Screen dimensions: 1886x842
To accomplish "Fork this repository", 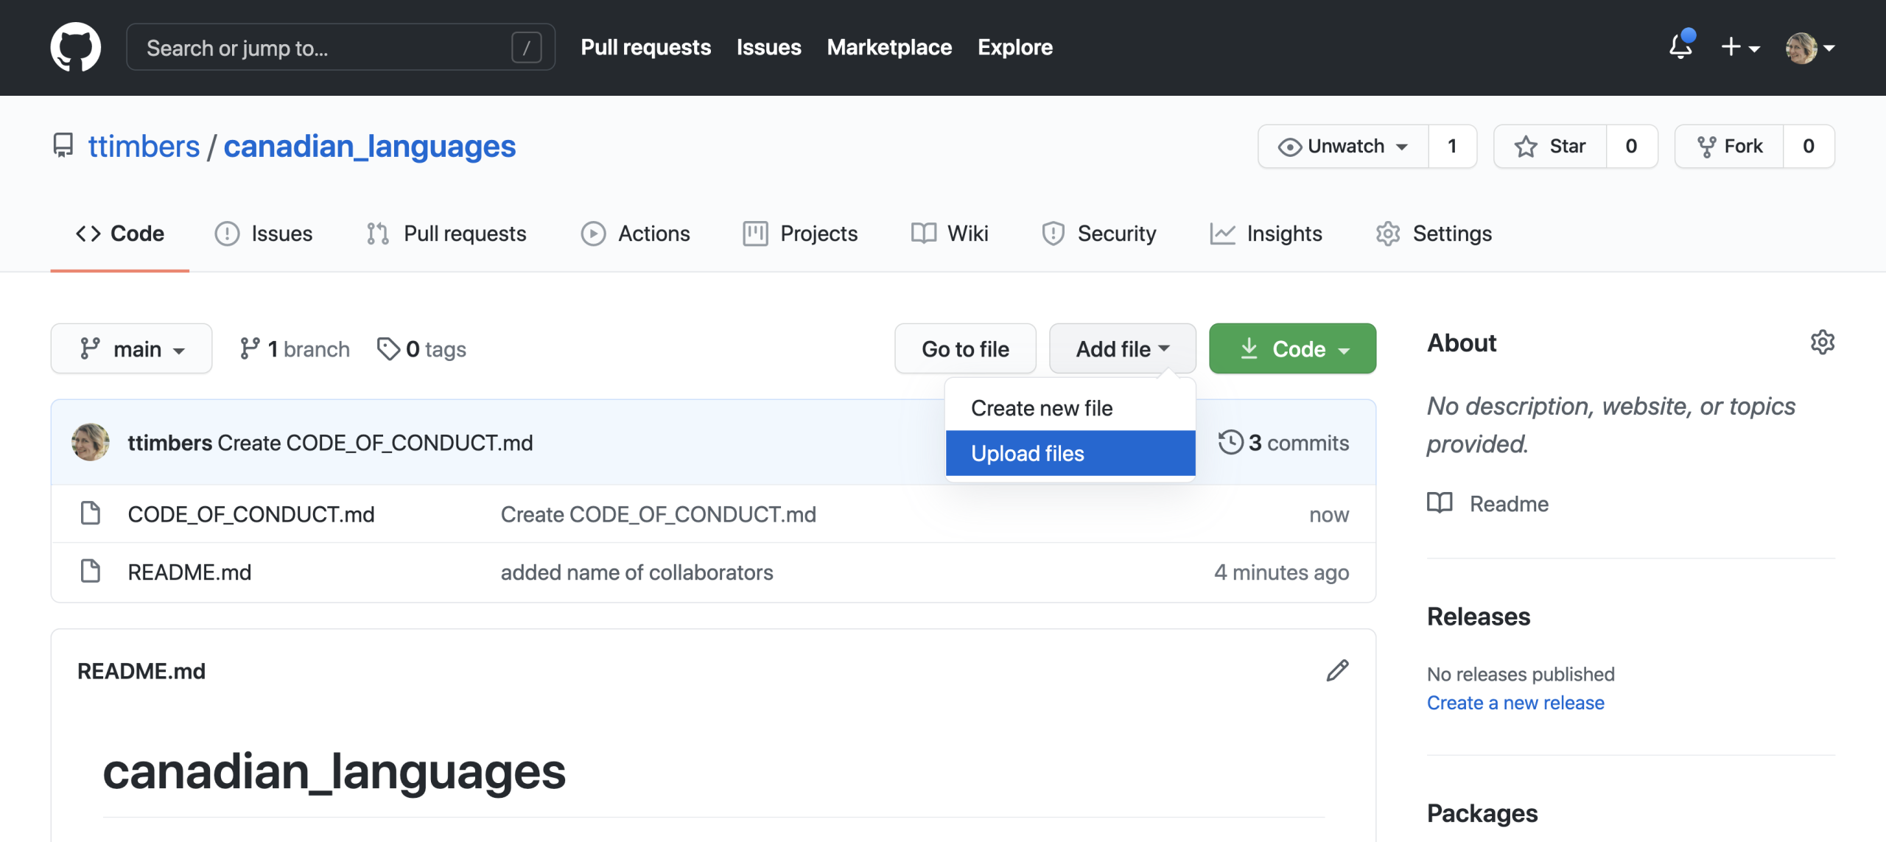I will [x=1730, y=147].
